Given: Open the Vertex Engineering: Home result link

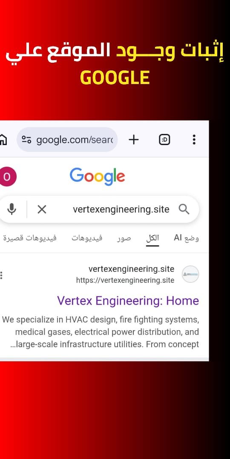Looking at the screenshot, I should 128,301.
